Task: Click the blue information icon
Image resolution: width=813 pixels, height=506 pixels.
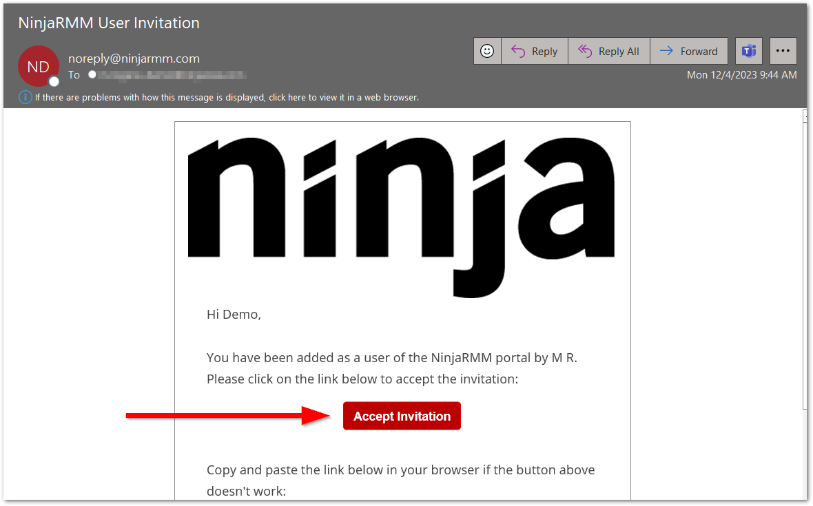Action: click(25, 97)
